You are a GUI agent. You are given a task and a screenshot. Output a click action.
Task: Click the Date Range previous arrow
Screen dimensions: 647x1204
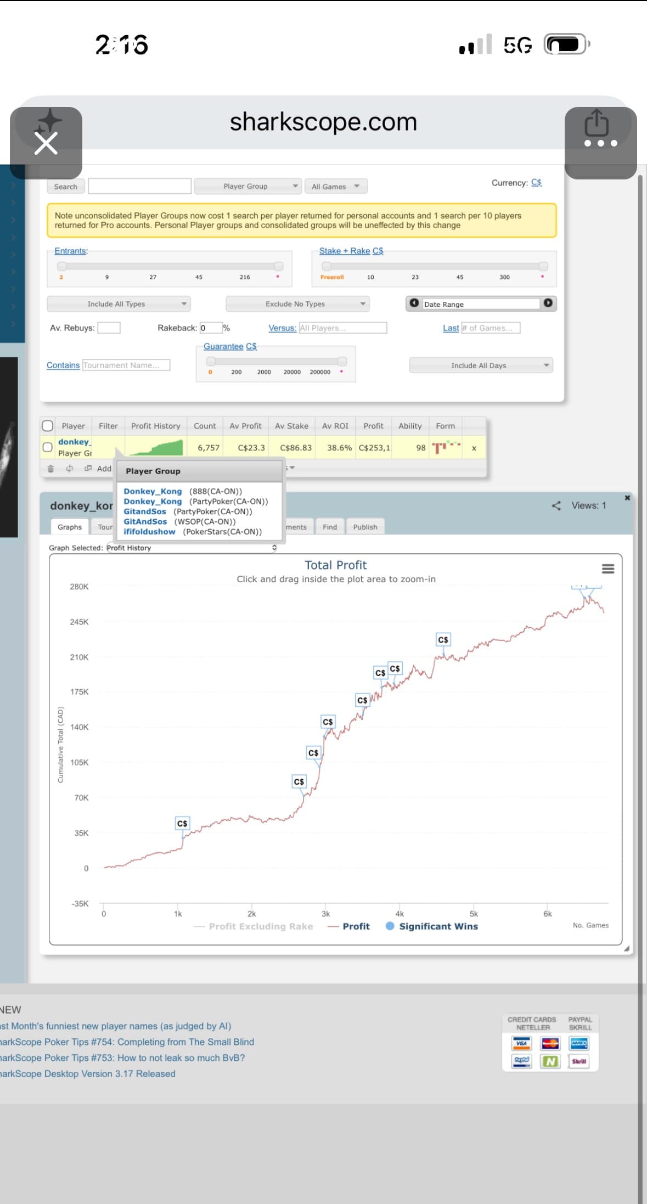[x=414, y=303]
